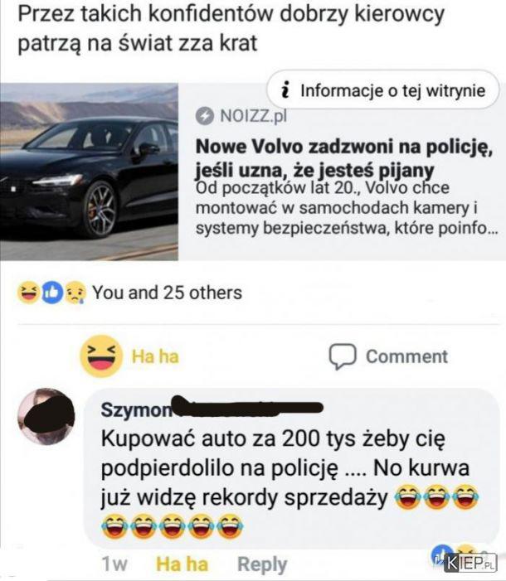Click the blue like reaction in summary
This screenshot has width=506, height=581.
point(51,293)
